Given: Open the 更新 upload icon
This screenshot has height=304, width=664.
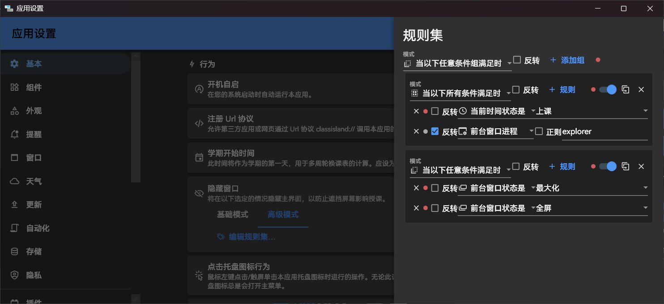Looking at the screenshot, I should 14,205.
